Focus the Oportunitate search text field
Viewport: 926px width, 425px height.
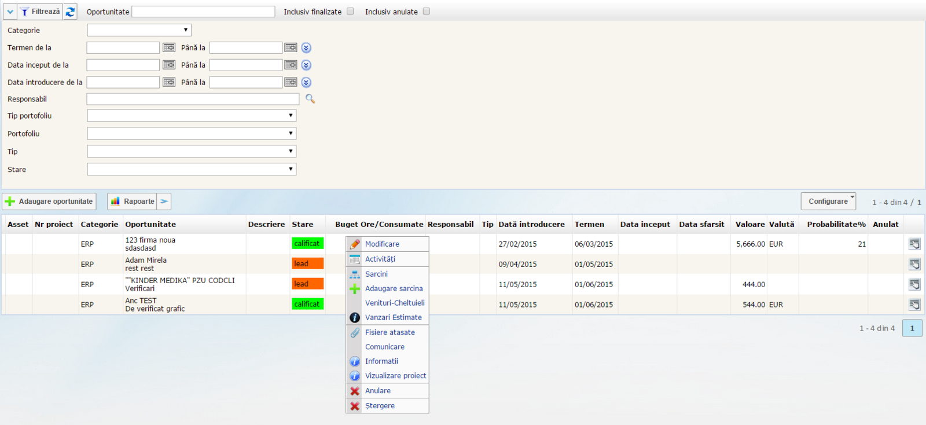pyautogui.click(x=203, y=12)
